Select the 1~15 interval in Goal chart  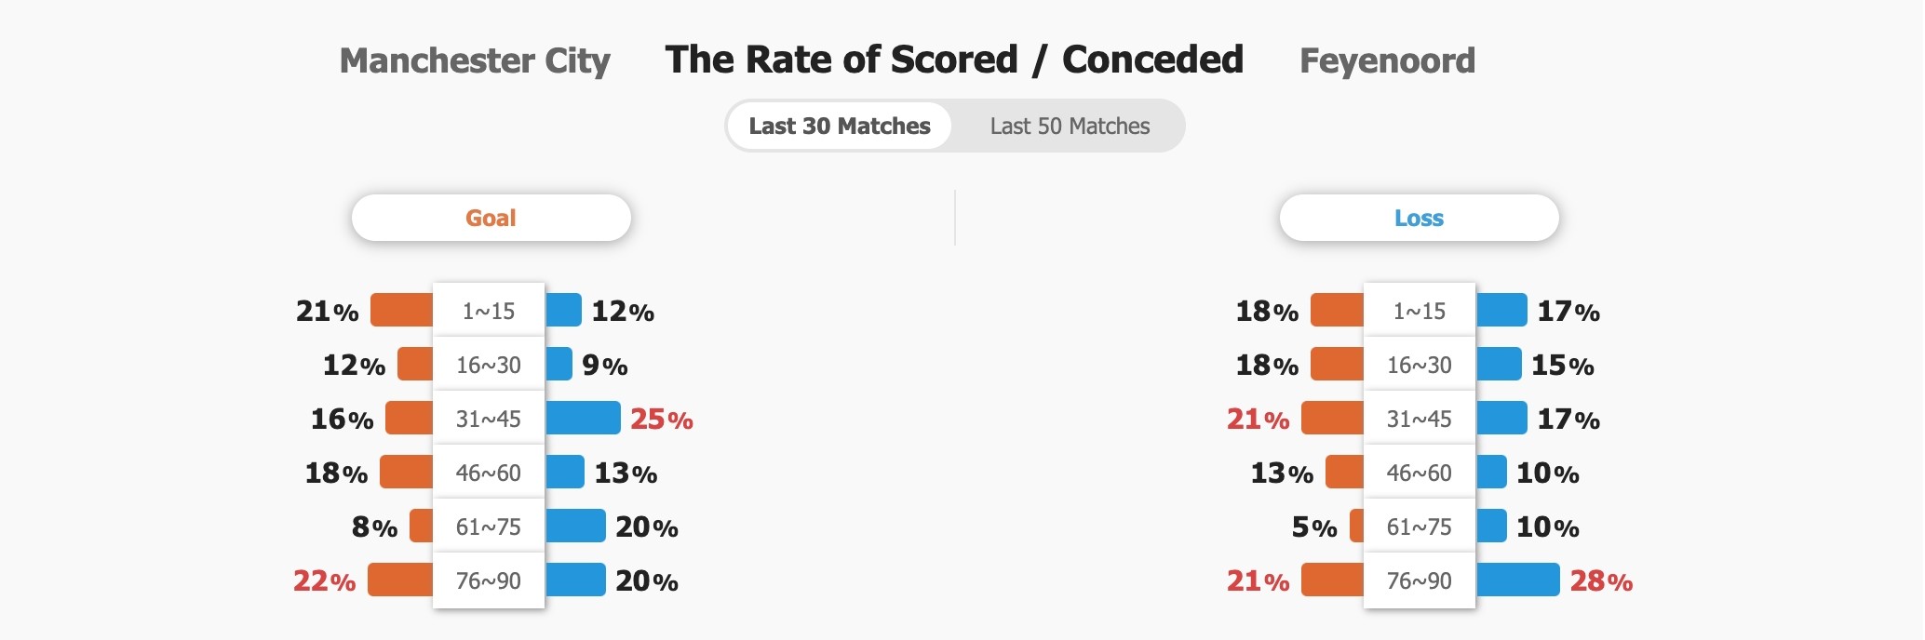point(489,311)
